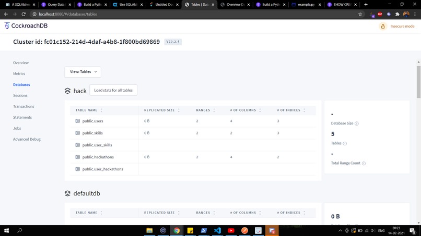Open the public.user_skills table link
The height and width of the screenshot is (236, 421).
coord(97,145)
